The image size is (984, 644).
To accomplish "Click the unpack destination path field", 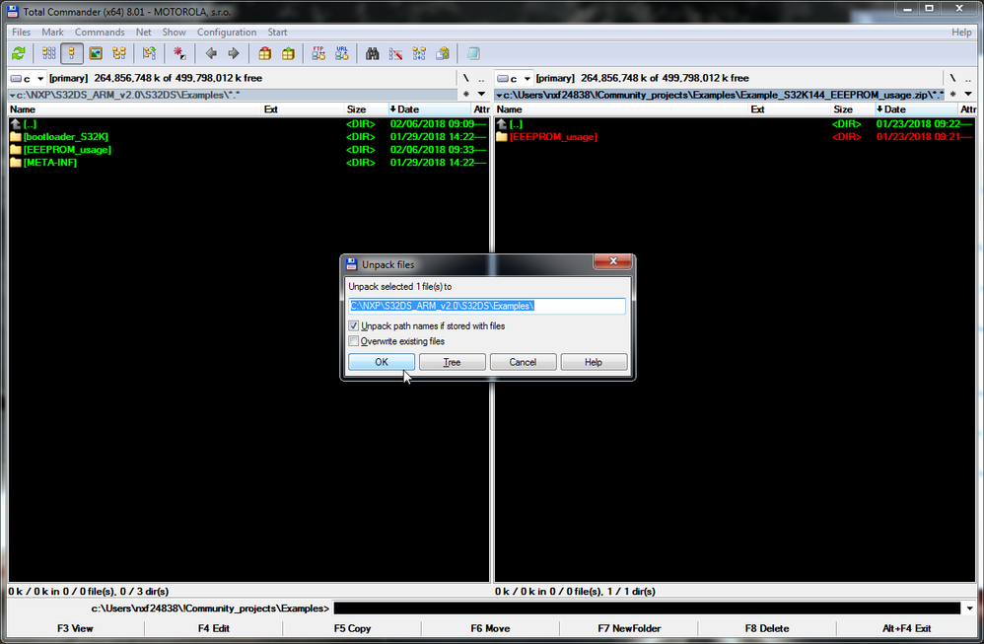I will click(487, 306).
